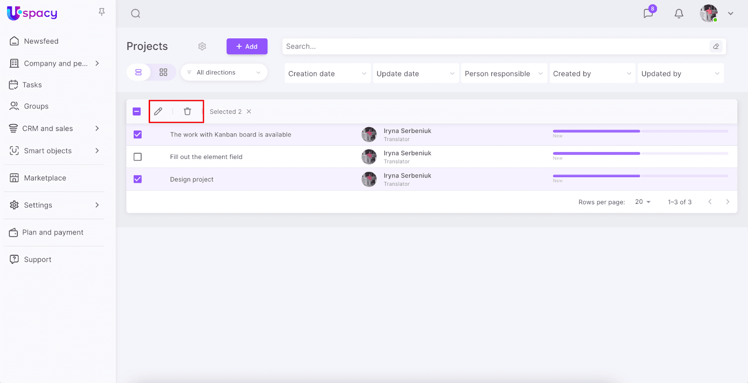
Task: Open the Rows per page dropdown
Action: (x=642, y=202)
